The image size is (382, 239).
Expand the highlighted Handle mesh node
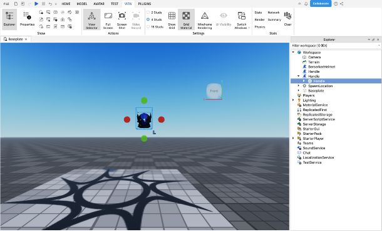(x=304, y=81)
